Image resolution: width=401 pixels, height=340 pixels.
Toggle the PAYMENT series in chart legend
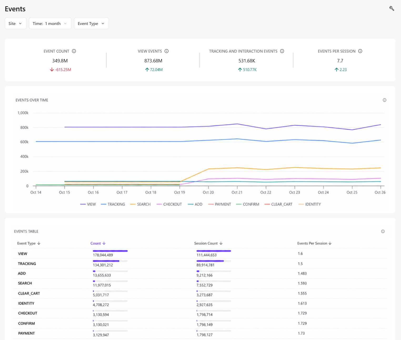(x=219, y=204)
